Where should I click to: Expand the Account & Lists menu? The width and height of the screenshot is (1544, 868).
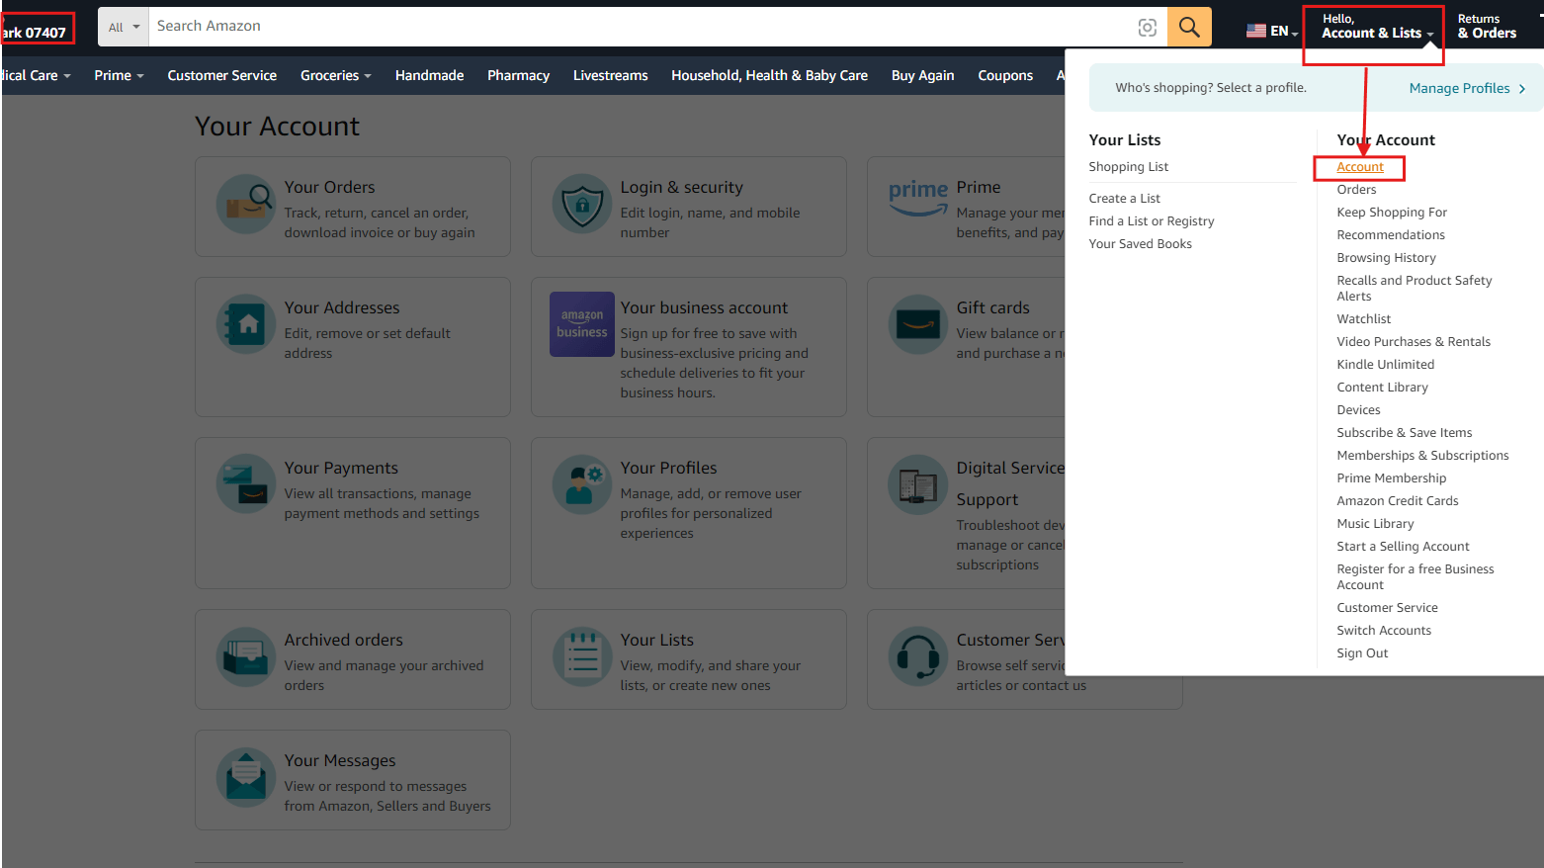[x=1378, y=27]
